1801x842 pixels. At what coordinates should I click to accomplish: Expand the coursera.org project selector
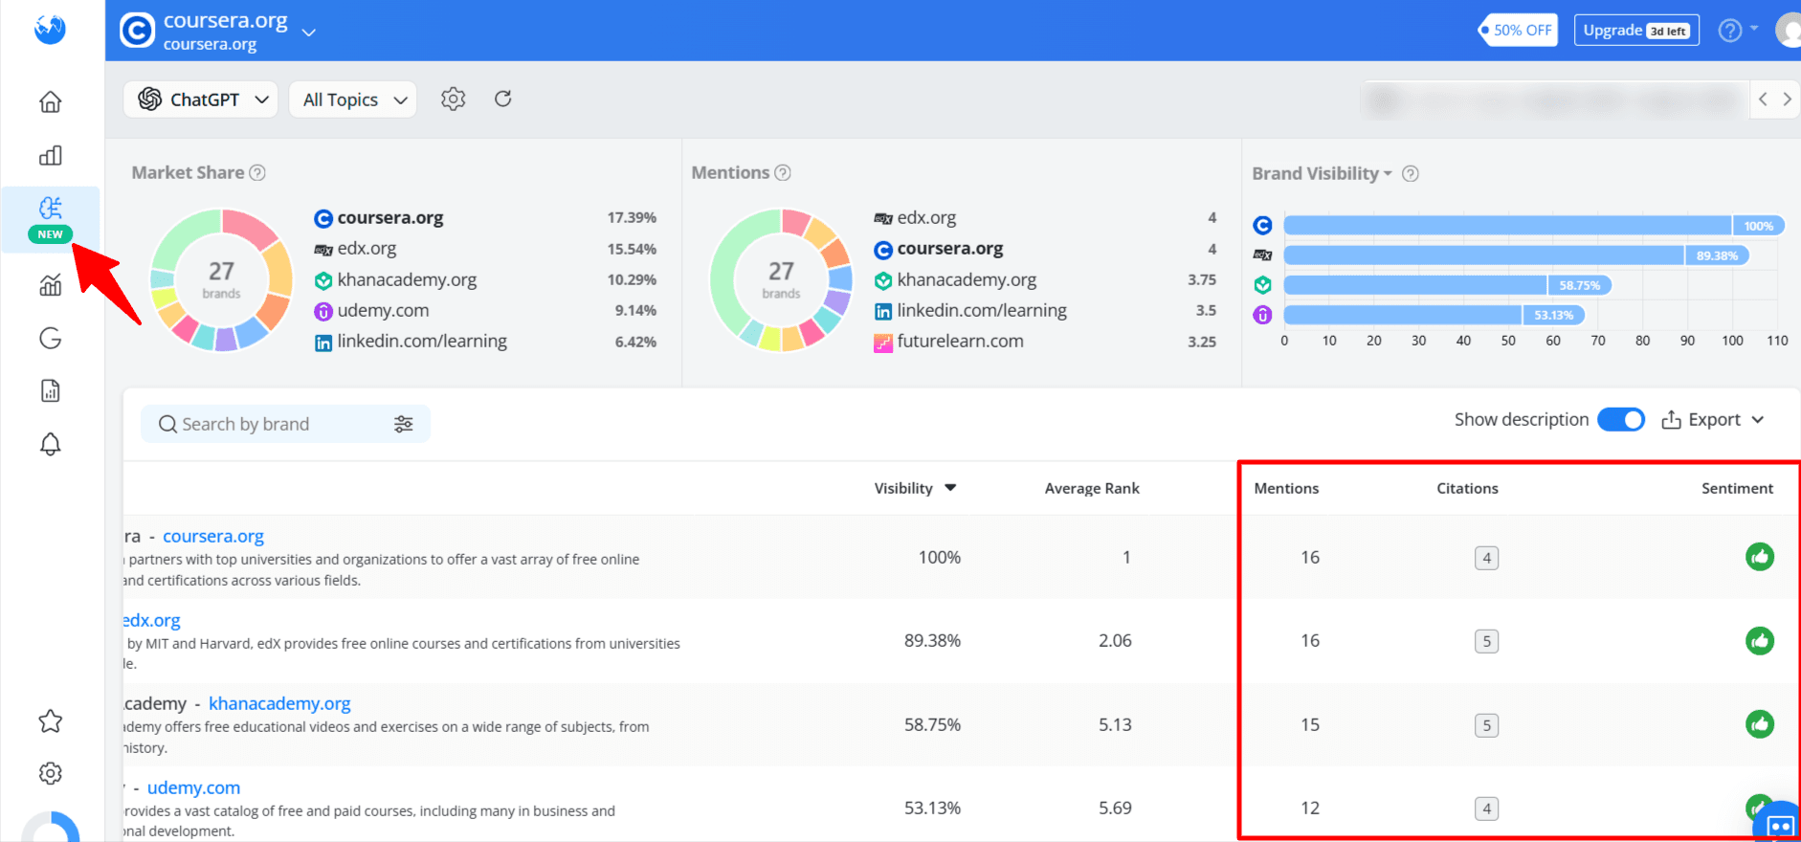(x=309, y=33)
